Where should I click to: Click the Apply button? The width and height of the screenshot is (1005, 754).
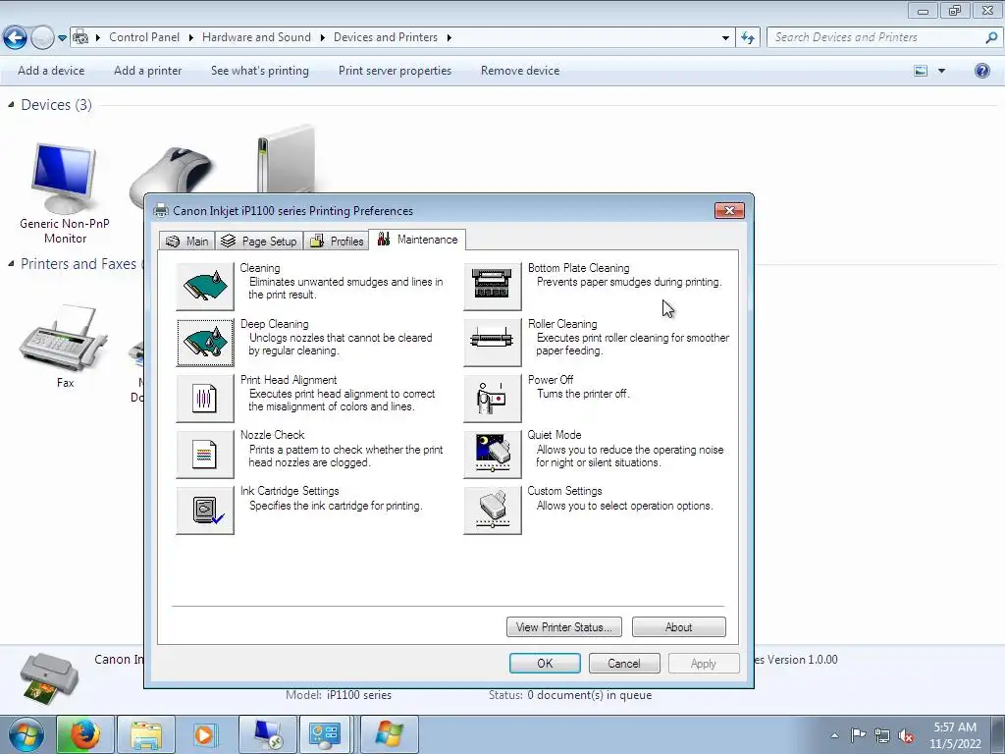coord(704,663)
